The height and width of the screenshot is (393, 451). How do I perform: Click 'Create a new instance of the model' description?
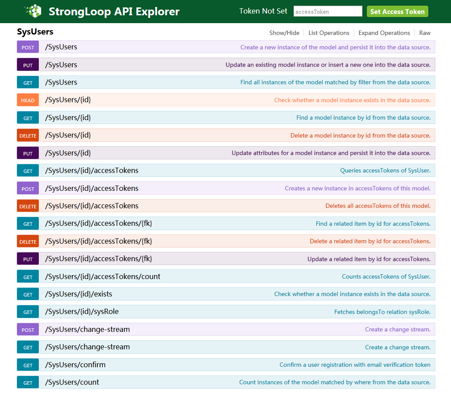click(335, 47)
